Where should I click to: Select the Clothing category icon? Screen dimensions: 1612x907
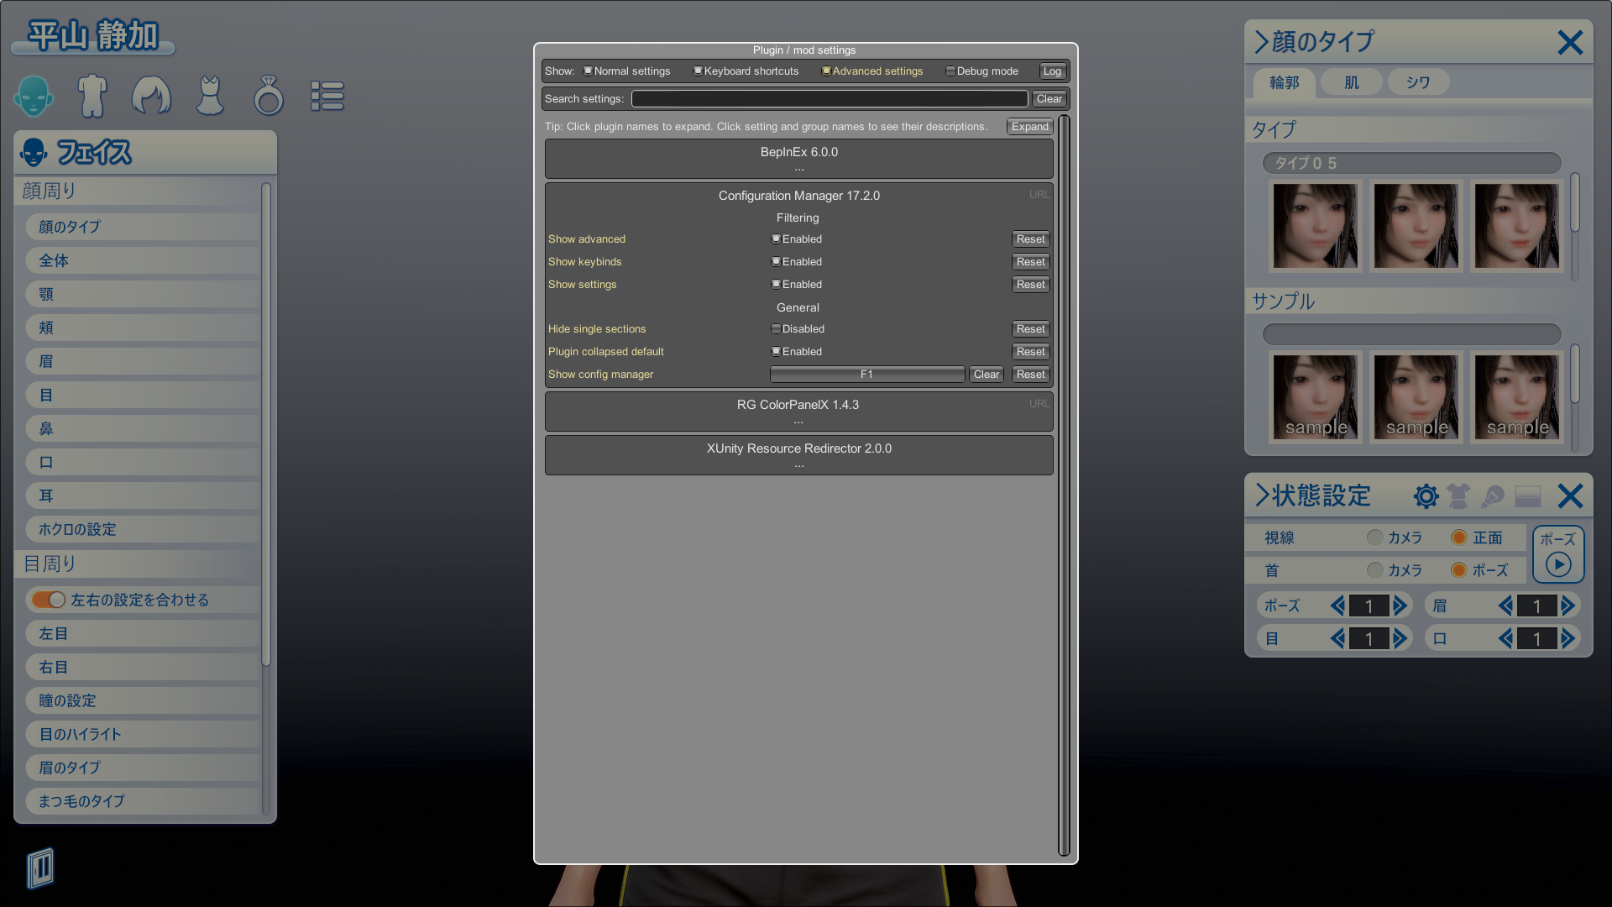click(x=210, y=96)
